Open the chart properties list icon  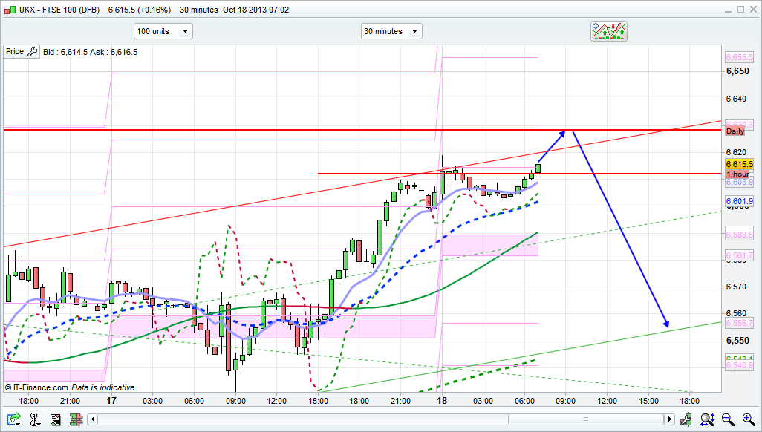(55, 420)
